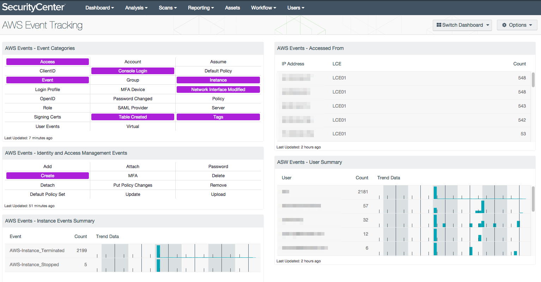Open the Workflow menu
This screenshot has height=282, width=541.
pos(263,8)
